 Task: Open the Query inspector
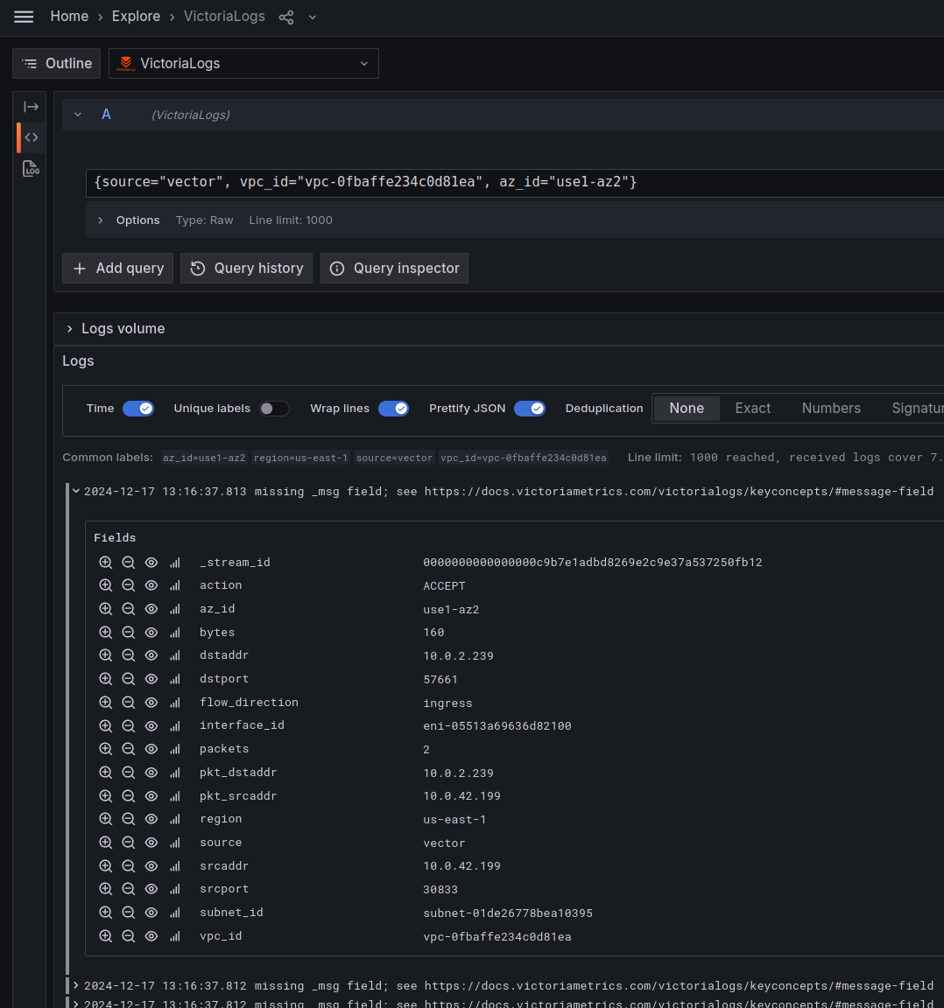coord(394,268)
